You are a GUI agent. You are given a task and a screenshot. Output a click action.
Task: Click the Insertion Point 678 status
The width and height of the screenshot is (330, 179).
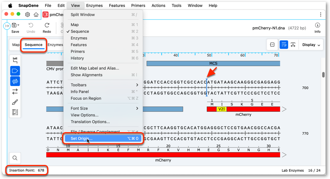[x=27, y=170]
